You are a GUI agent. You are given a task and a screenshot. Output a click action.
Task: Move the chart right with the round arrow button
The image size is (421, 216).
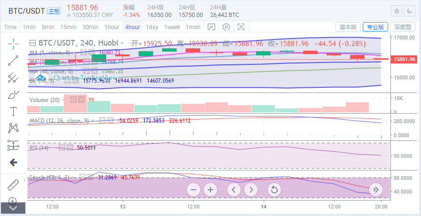[x=251, y=190]
